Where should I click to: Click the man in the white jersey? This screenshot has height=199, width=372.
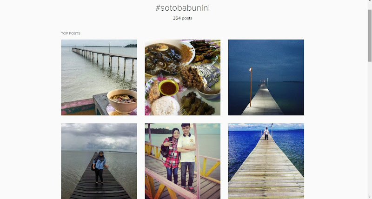coord(187,157)
